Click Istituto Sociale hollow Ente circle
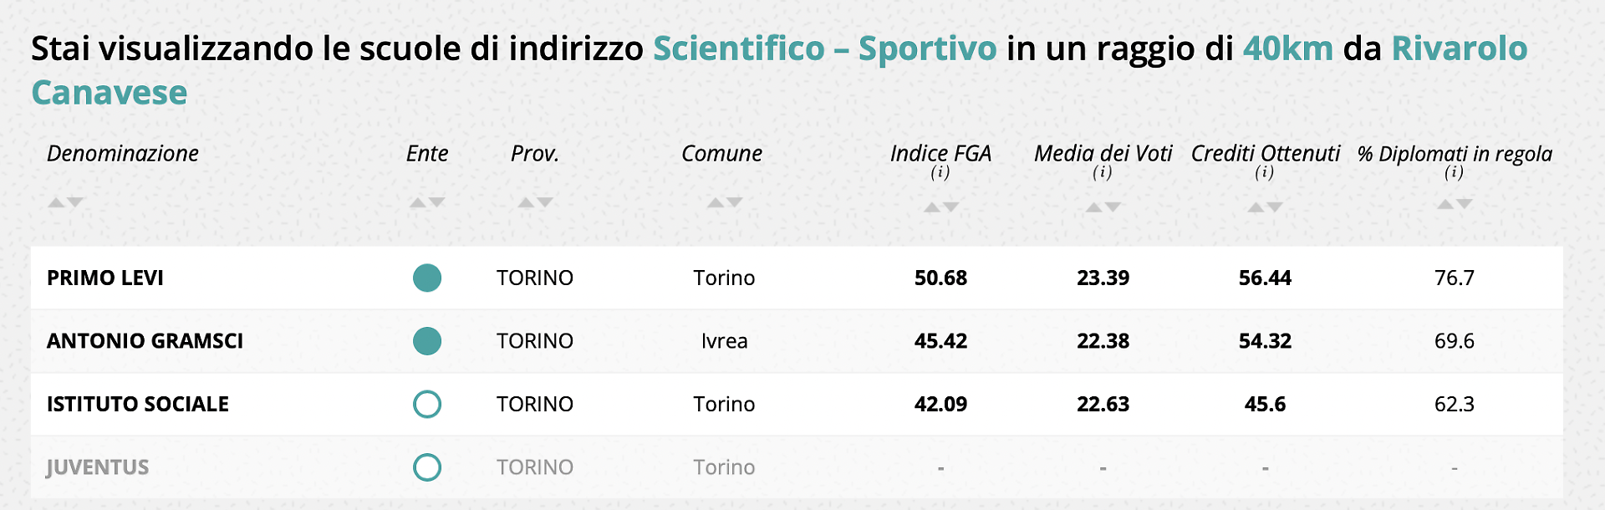 pos(427,405)
